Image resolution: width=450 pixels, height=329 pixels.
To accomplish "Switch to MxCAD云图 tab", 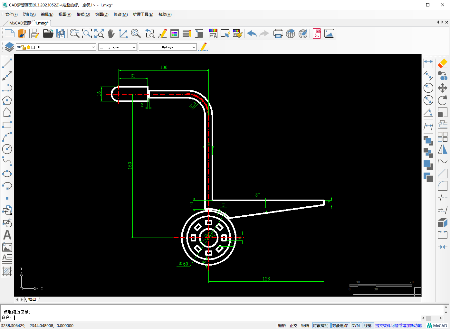I will pos(20,23).
